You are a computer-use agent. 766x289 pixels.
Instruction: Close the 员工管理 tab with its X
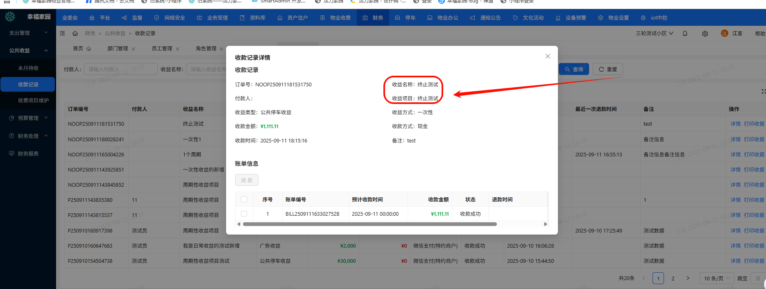(177, 49)
